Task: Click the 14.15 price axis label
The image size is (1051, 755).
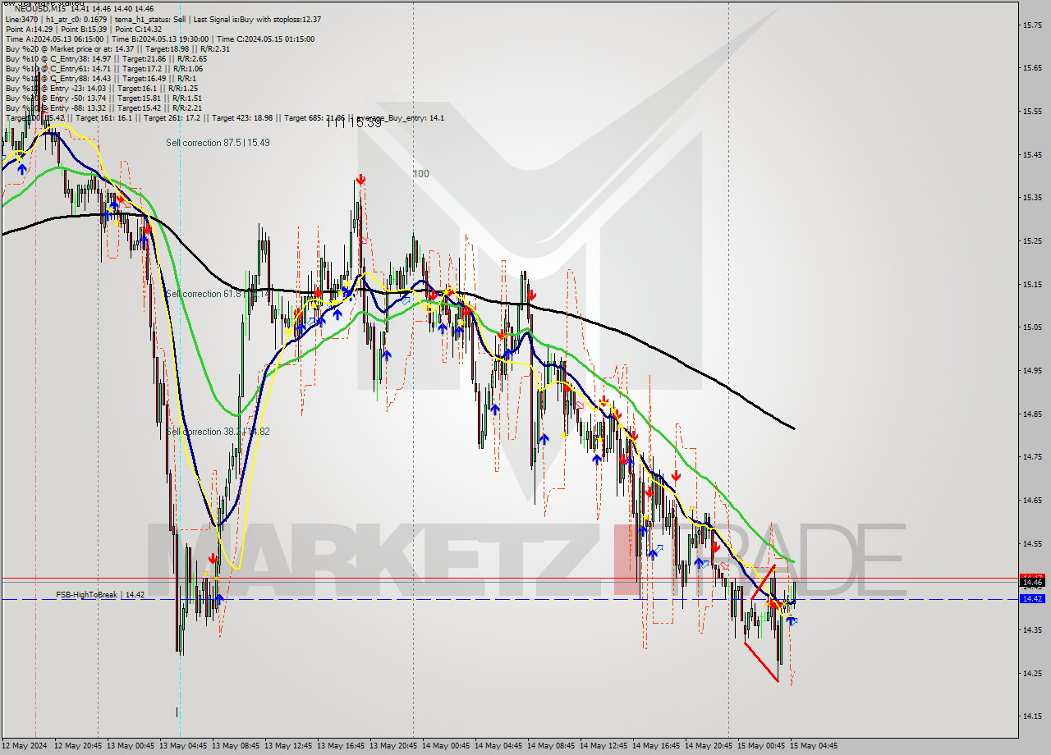Action: coord(1032,716)
